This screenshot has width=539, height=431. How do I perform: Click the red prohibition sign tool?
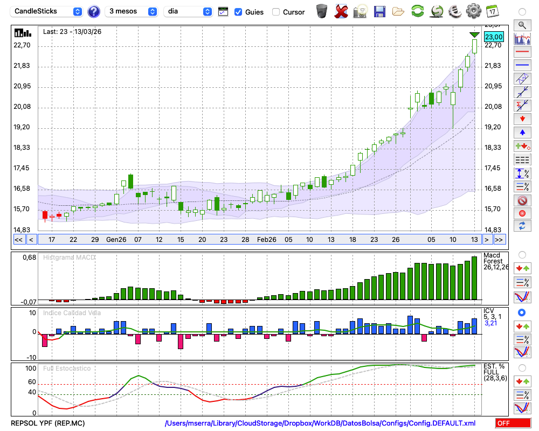pos(522,200)
